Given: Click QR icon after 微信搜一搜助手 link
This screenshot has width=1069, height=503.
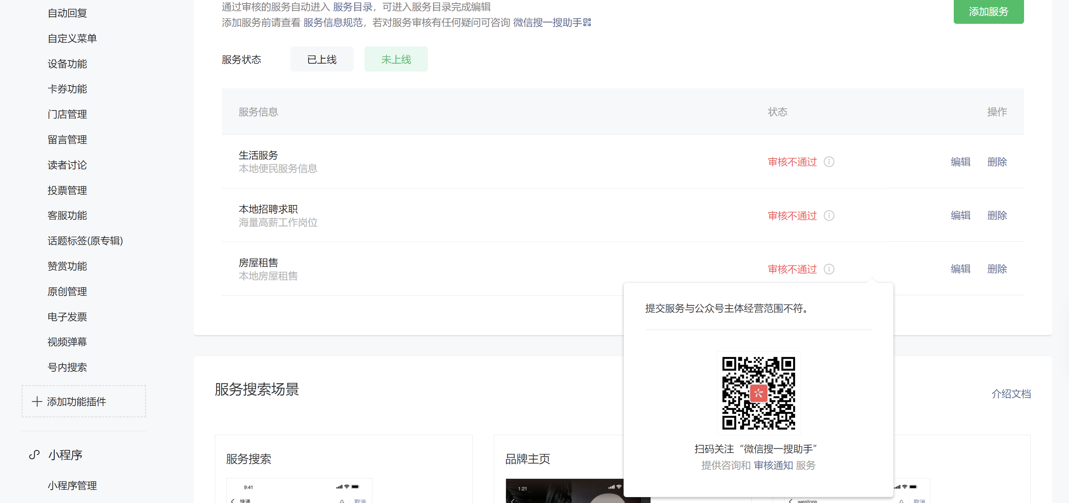Looking at the screenshot, I should (587, 22).
